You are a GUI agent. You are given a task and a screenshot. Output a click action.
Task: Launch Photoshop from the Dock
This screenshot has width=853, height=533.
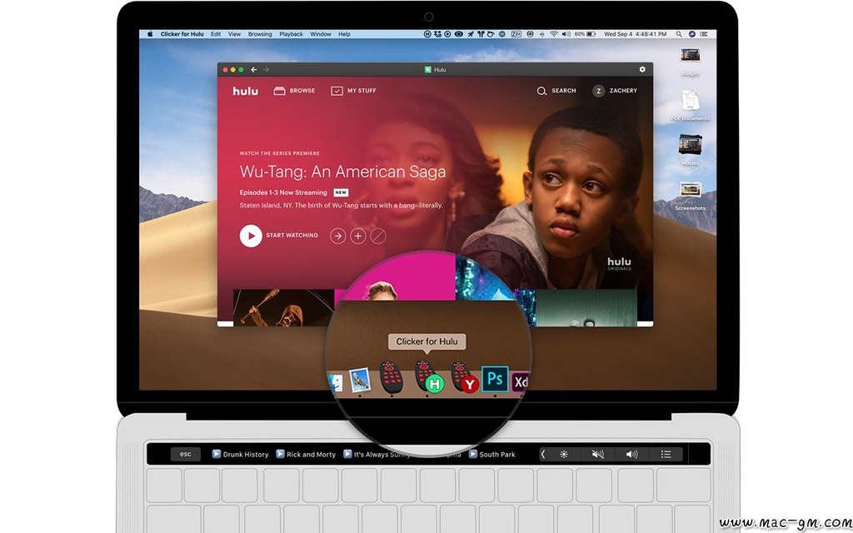[495, 379]
